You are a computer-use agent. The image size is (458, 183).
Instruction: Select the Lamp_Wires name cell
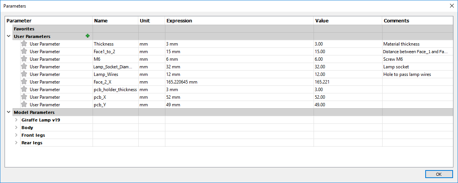115,74
